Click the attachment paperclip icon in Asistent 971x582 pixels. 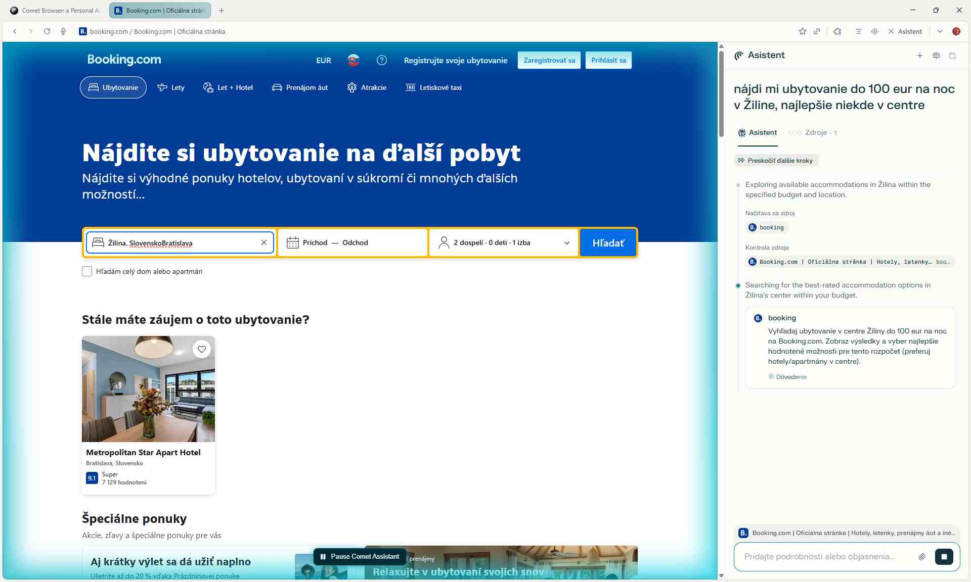pos(922,557)
